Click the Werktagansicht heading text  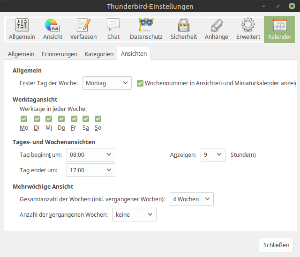click(35, 100)
